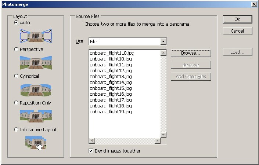Select onboard_flight15.jpg in the list
Screen dimensions: 259x165
point(110,88)
